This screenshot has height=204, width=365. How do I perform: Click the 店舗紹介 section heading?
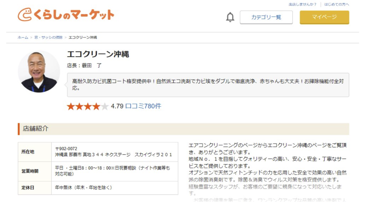pyautogui.click(x=183, y=129)
